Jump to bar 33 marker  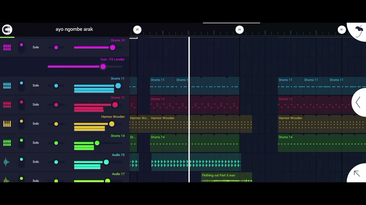pos(239,29)
